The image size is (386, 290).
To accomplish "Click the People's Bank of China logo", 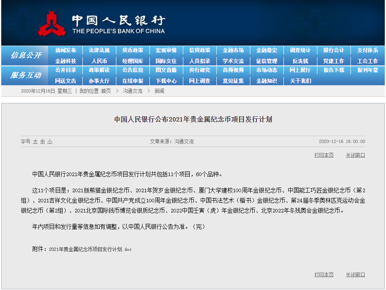I will (x=101, y=24).
